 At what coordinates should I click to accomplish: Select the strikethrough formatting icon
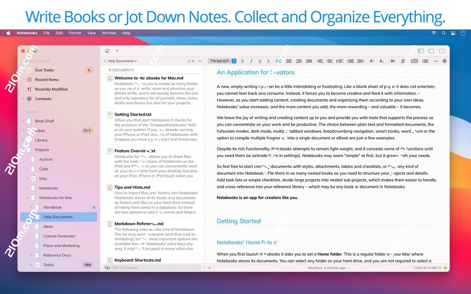coord(268,61)
